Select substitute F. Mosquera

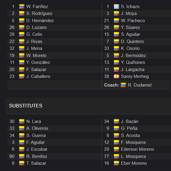(133, 142)
